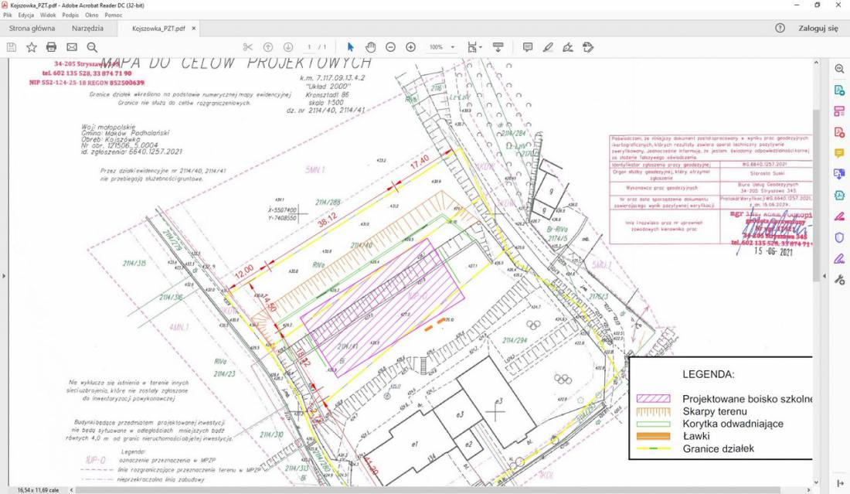Screen dimensions: 850x494
Task: Click the current page number field
Action: (309, 47)
